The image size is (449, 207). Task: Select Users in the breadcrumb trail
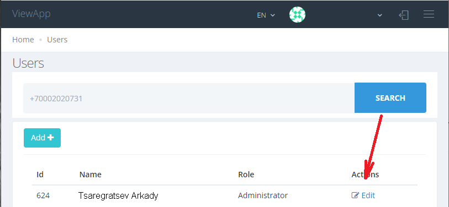click(57, 40)
